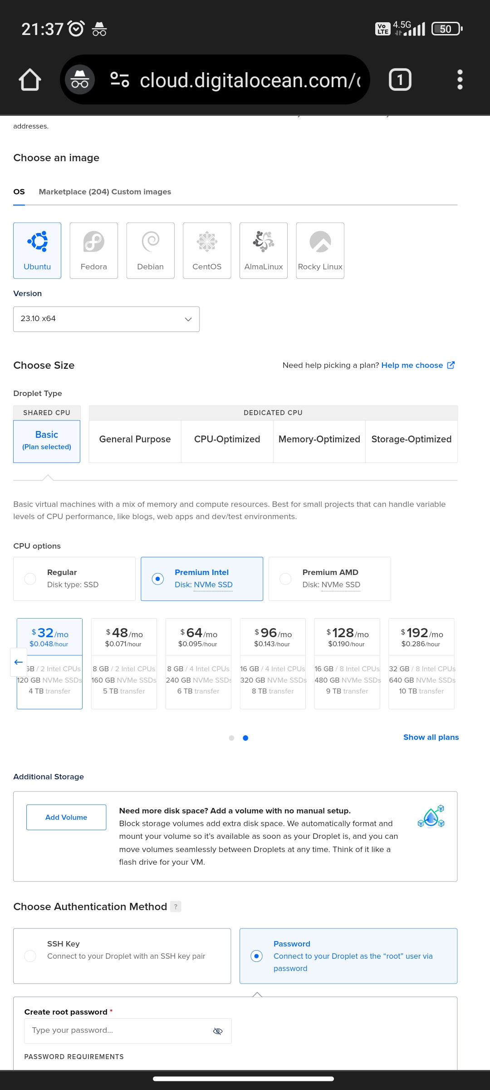Click the external link icon beside Help me choose
490x1090 pixels.
click(x=451, y=365)
